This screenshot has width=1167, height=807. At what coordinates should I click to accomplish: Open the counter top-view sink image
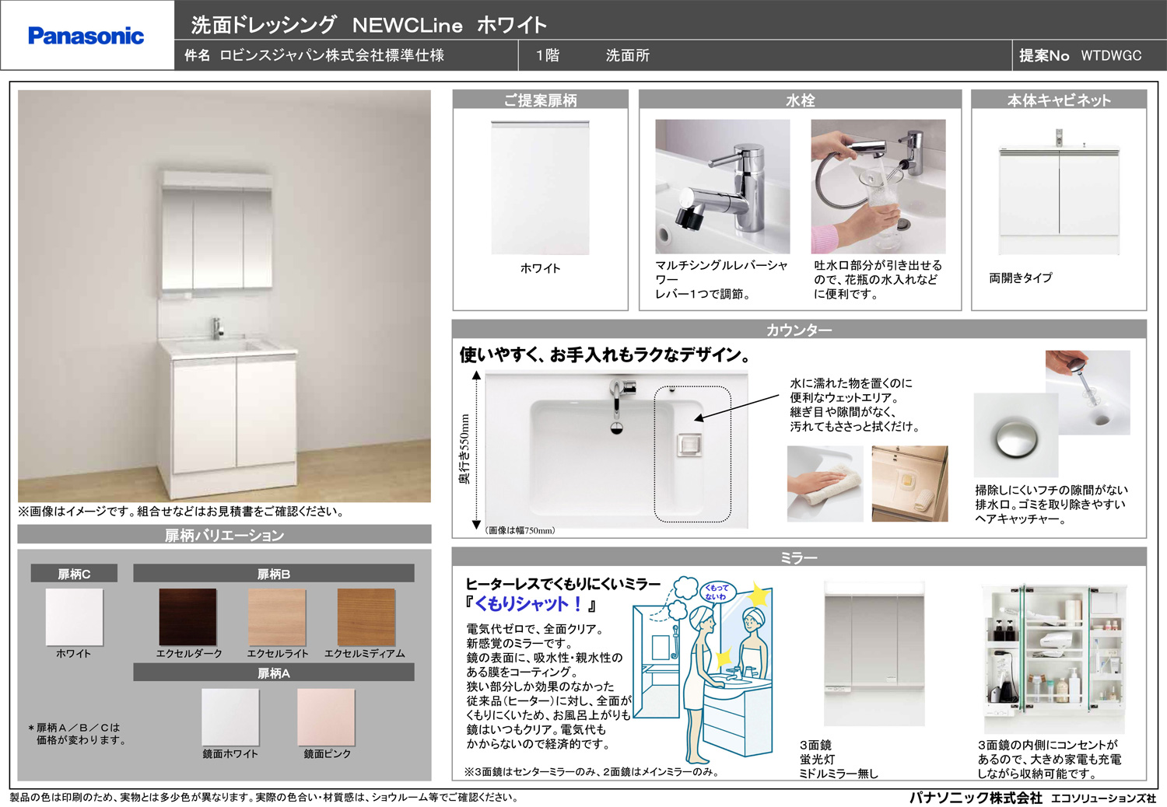point(616,451)
